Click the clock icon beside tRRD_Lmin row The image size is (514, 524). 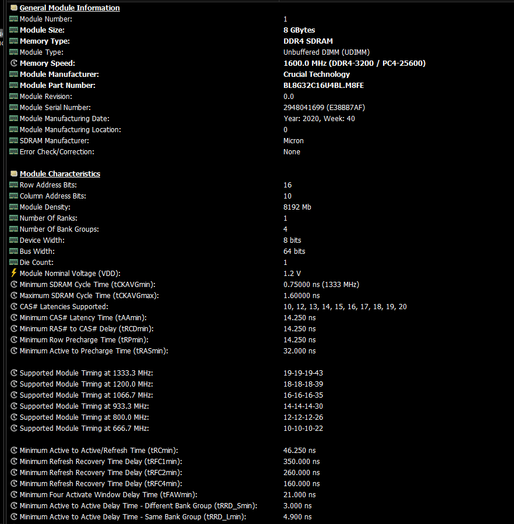tap(14, 516)
